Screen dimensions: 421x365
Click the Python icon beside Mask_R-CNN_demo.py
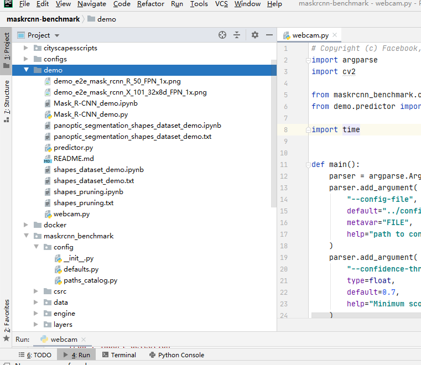48,114
